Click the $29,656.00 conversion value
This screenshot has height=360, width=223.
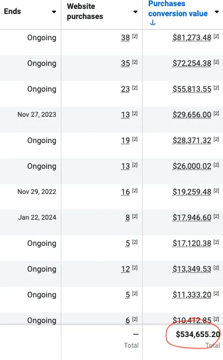coord(192,115)
